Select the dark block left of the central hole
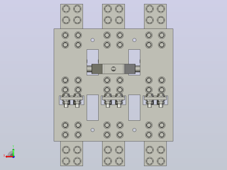Viewport: 227px width, 170px height. coord(97,69)
